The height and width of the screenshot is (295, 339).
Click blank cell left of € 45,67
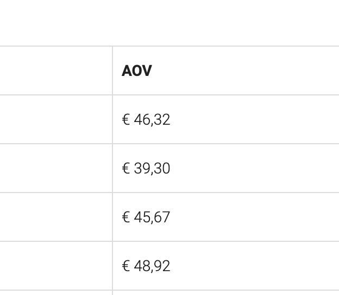(54, 217)
